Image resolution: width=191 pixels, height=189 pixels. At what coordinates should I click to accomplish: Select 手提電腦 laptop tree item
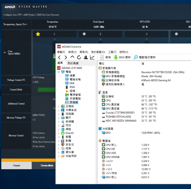[x=73, y=99]
